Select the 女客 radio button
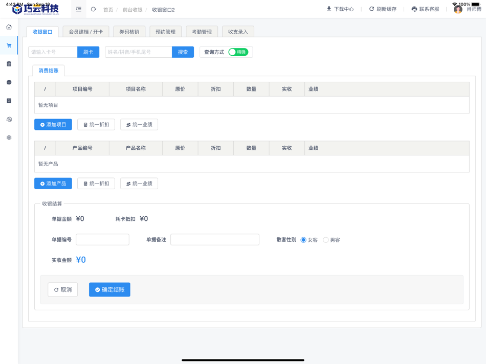Image resolution: width=486 pixels, height=364 pixels. [303, 239]
